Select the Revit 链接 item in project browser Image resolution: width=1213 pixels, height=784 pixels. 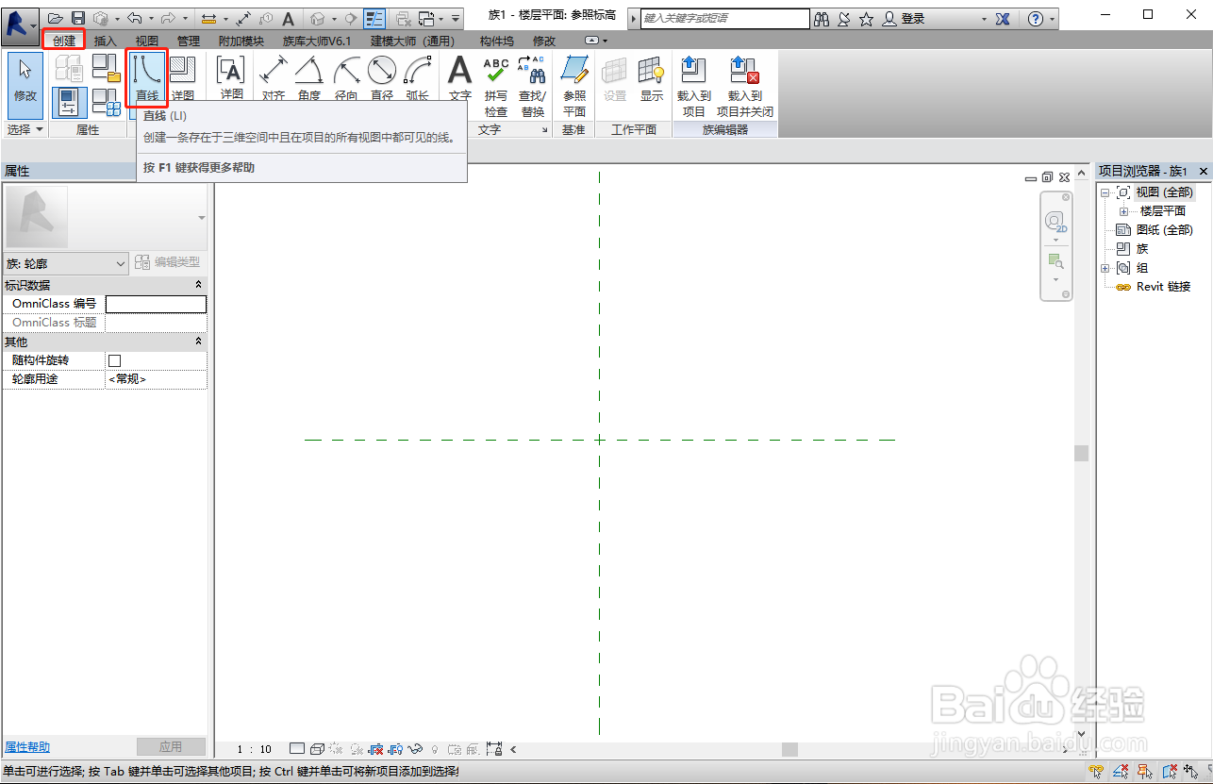click(1163, 287)
